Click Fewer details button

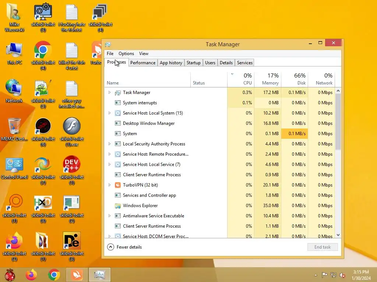coord(124,247)
